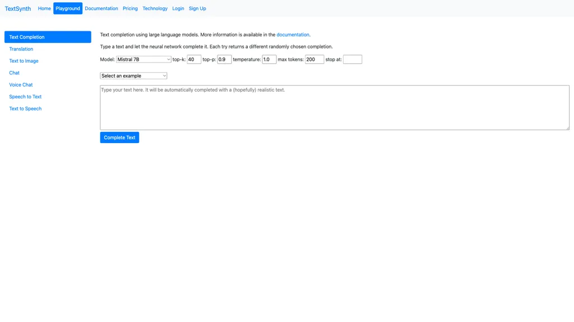Follow the inline documentation link
Screen dimensions: 574x322
coord(293,35)
